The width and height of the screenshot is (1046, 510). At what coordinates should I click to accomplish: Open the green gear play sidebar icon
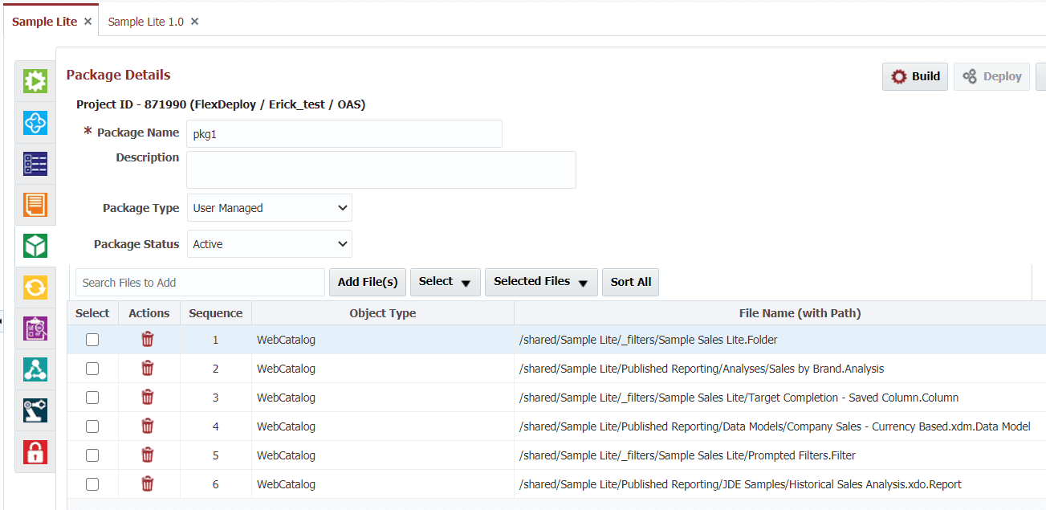pos(35,81)
